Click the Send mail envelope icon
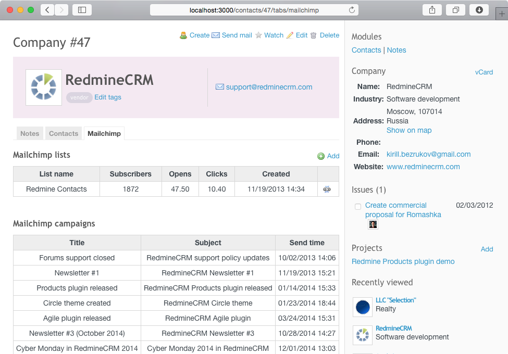This screenshot has height=354, width=508. [x=216, y=35]
